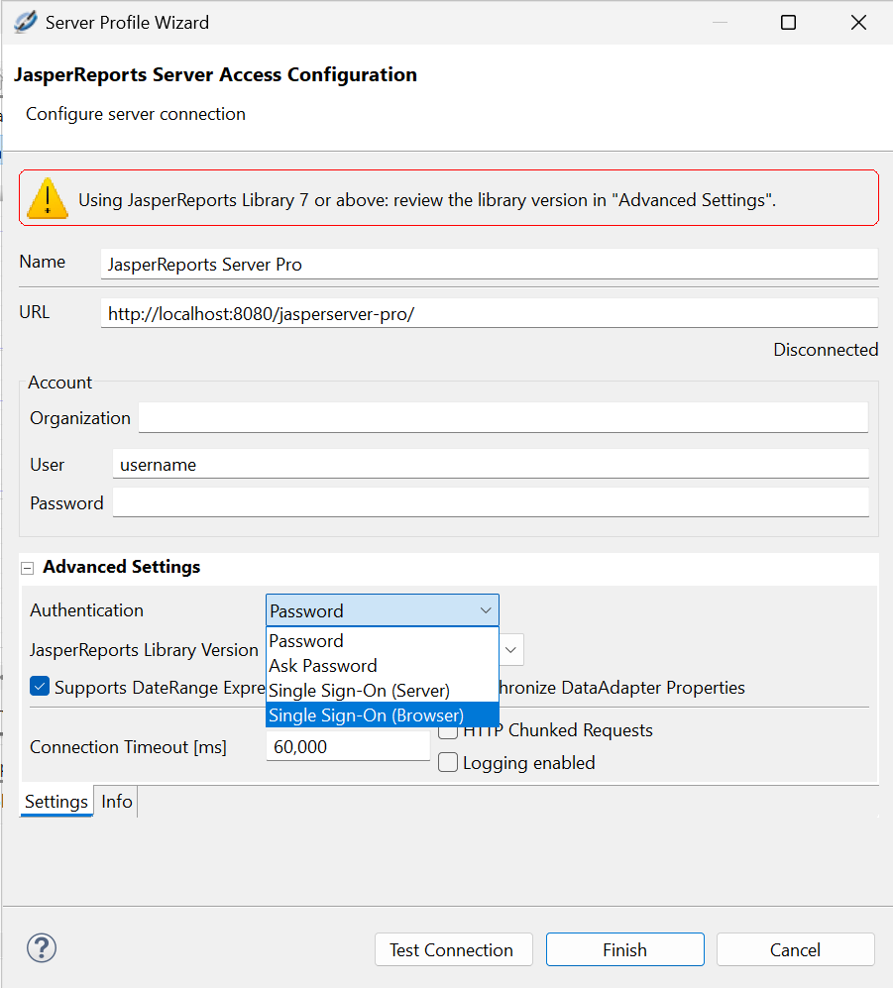The height and width of the screenshot is (988, 893).
Task: Click the Authentication label
Action: 87,609
